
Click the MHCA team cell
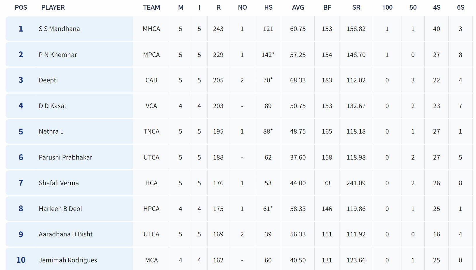click(151, 29)
